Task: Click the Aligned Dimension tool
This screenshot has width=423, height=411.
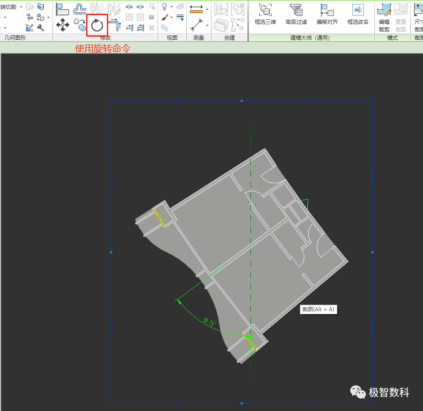Action: 196,25
